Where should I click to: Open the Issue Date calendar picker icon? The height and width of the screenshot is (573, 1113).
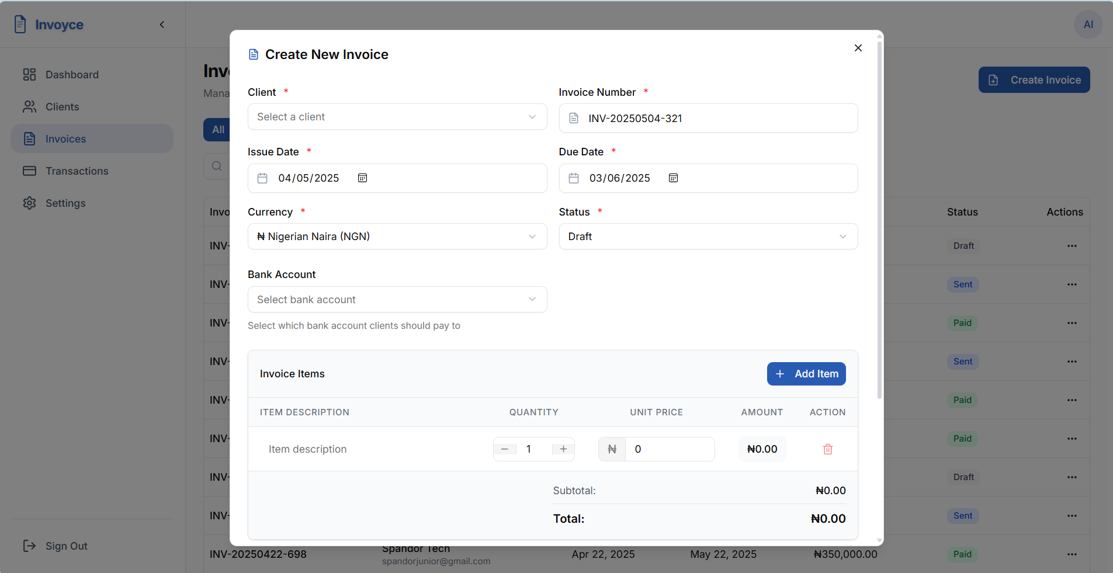point(362,178)
